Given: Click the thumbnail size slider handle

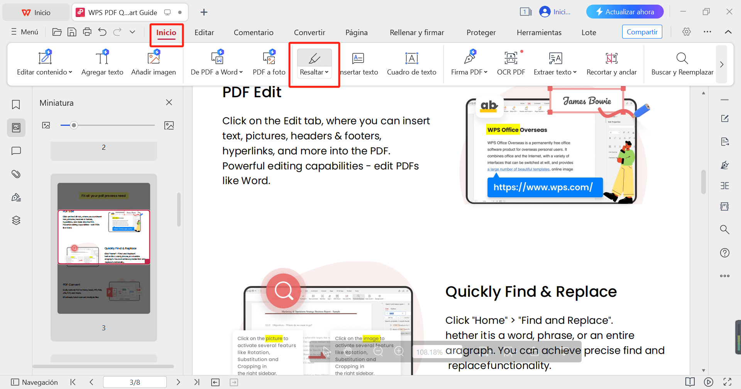Looking at the screenshot, I should coord(74,125).
